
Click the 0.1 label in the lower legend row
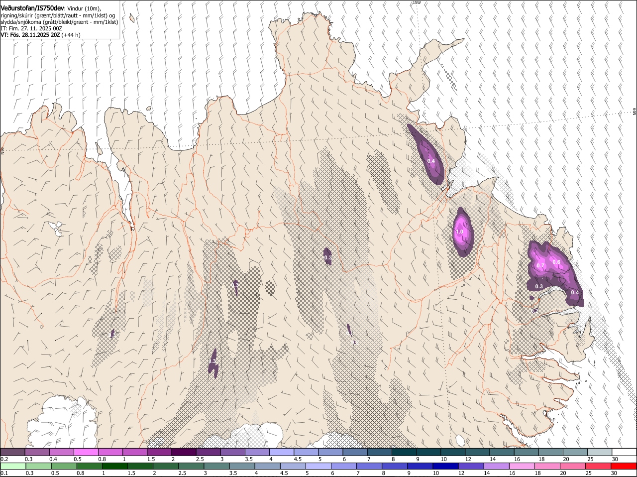[x=4, y=473]
